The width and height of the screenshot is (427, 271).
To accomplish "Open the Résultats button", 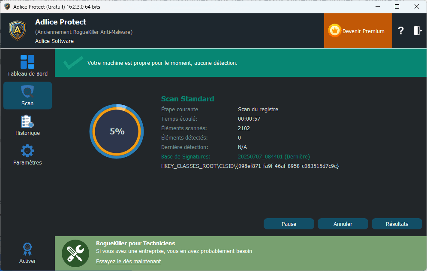I will pyautogui.click(x=397, y=224).
